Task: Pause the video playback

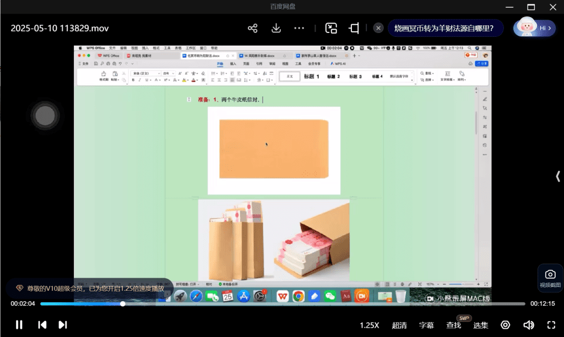Action: click(19, 325)
